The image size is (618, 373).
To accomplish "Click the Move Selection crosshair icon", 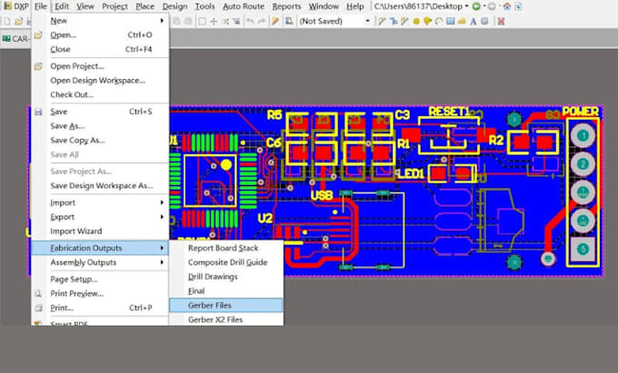I will 214,21.
